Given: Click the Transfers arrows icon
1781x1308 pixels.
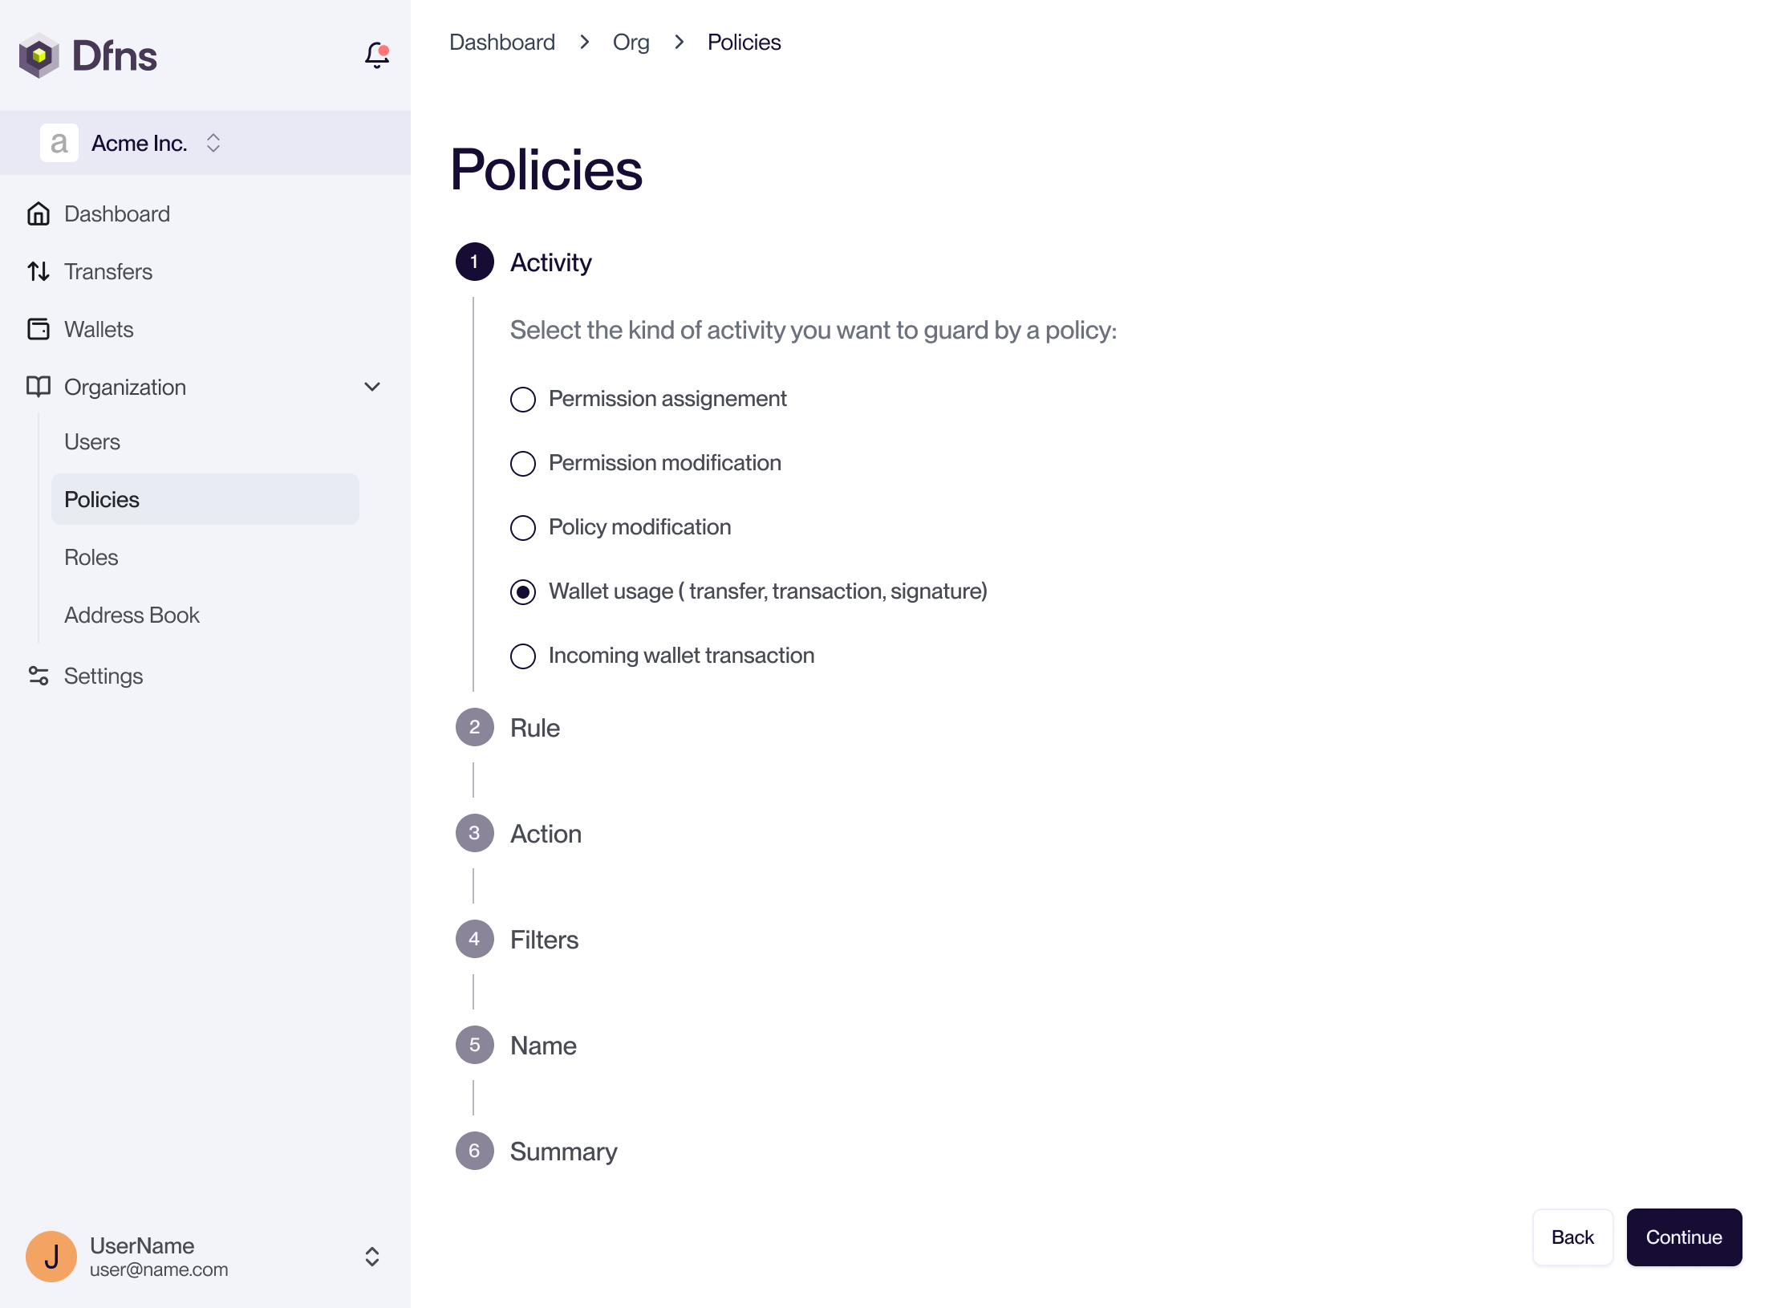Looking at the screenshot, I should 39,272.
